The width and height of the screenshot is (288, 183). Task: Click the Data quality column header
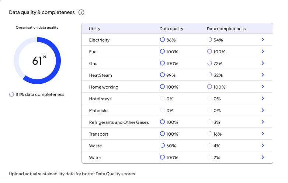[x=171, y=29]
